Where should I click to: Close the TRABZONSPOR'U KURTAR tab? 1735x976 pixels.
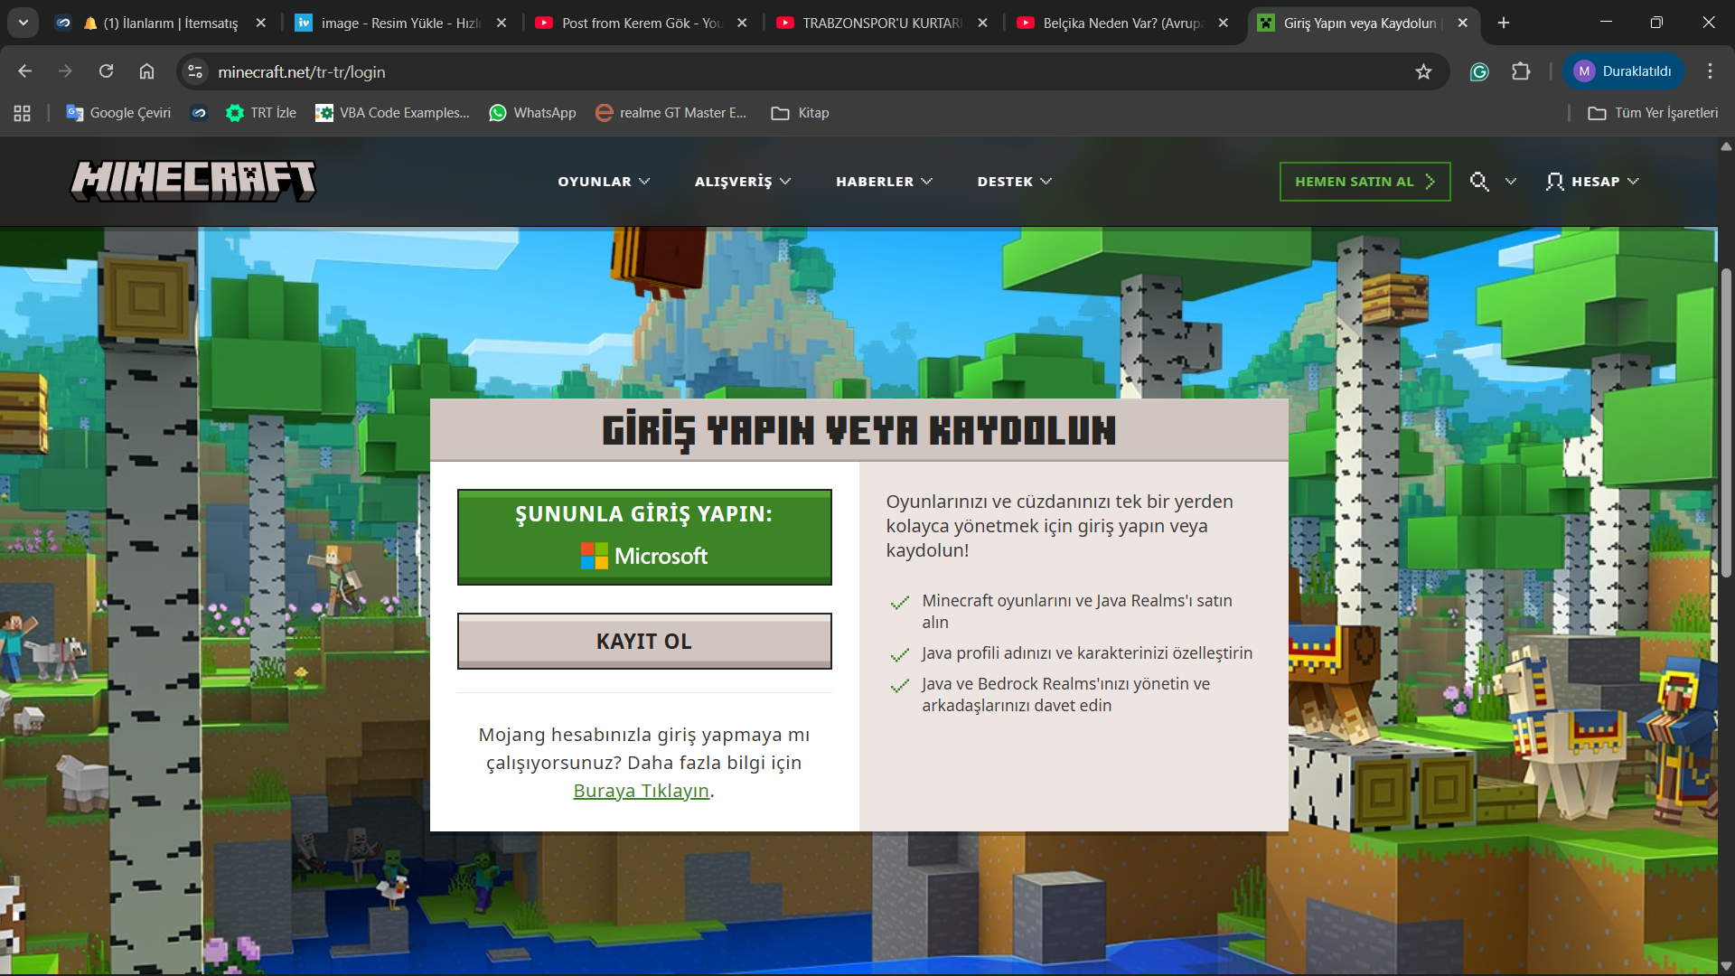tap(982, 23)
